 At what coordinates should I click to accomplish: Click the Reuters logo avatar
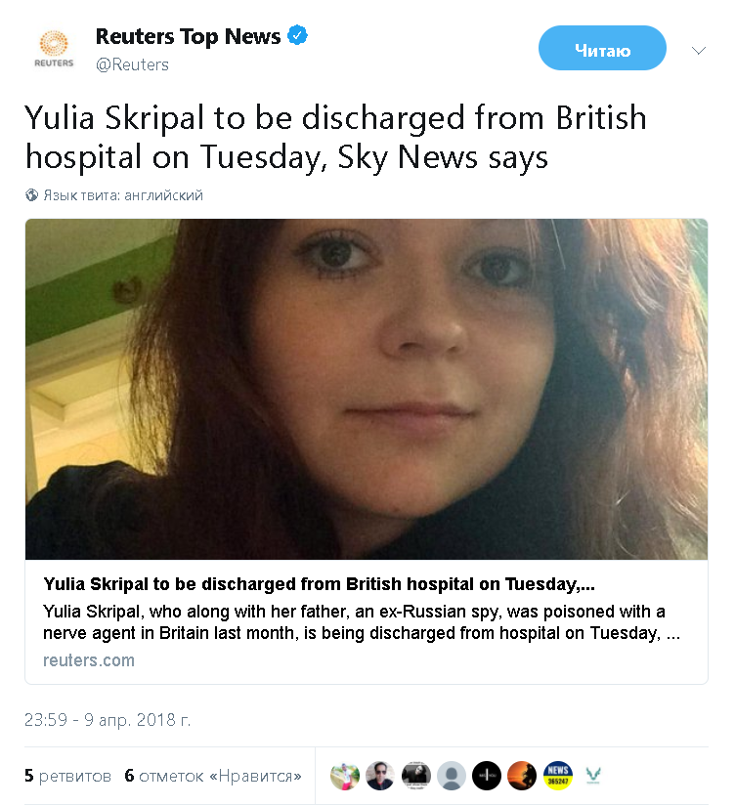(x=54, y=50)
